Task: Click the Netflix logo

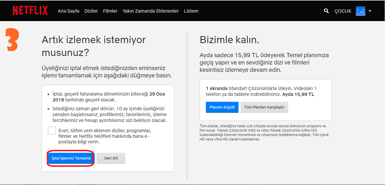Action: (x=30, y=11)
